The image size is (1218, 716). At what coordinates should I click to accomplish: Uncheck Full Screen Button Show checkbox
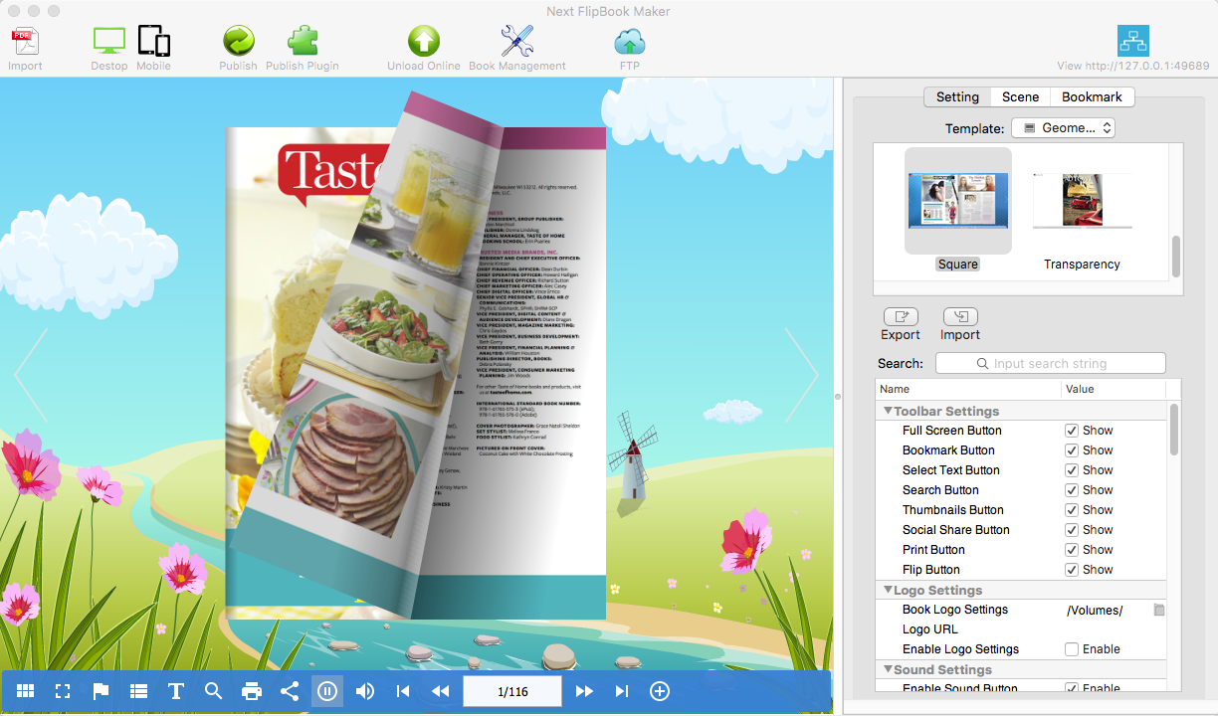[x=1072, y=431]
